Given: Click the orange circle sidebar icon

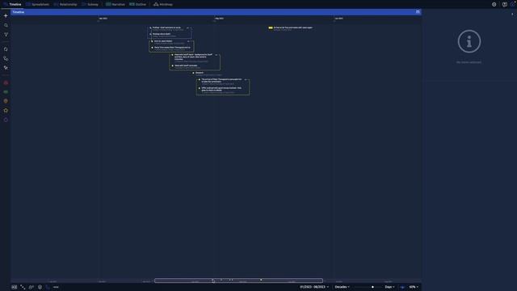Looking at the screenshot, I should coord(6,101).
